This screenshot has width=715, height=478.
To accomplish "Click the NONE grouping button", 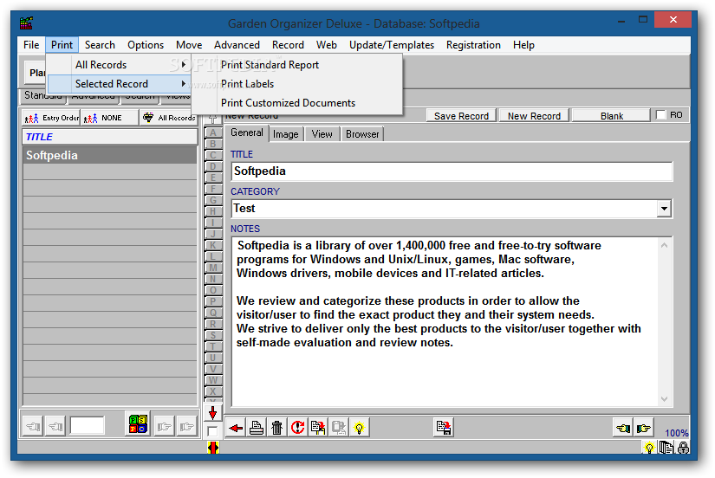I will point(109,118).
